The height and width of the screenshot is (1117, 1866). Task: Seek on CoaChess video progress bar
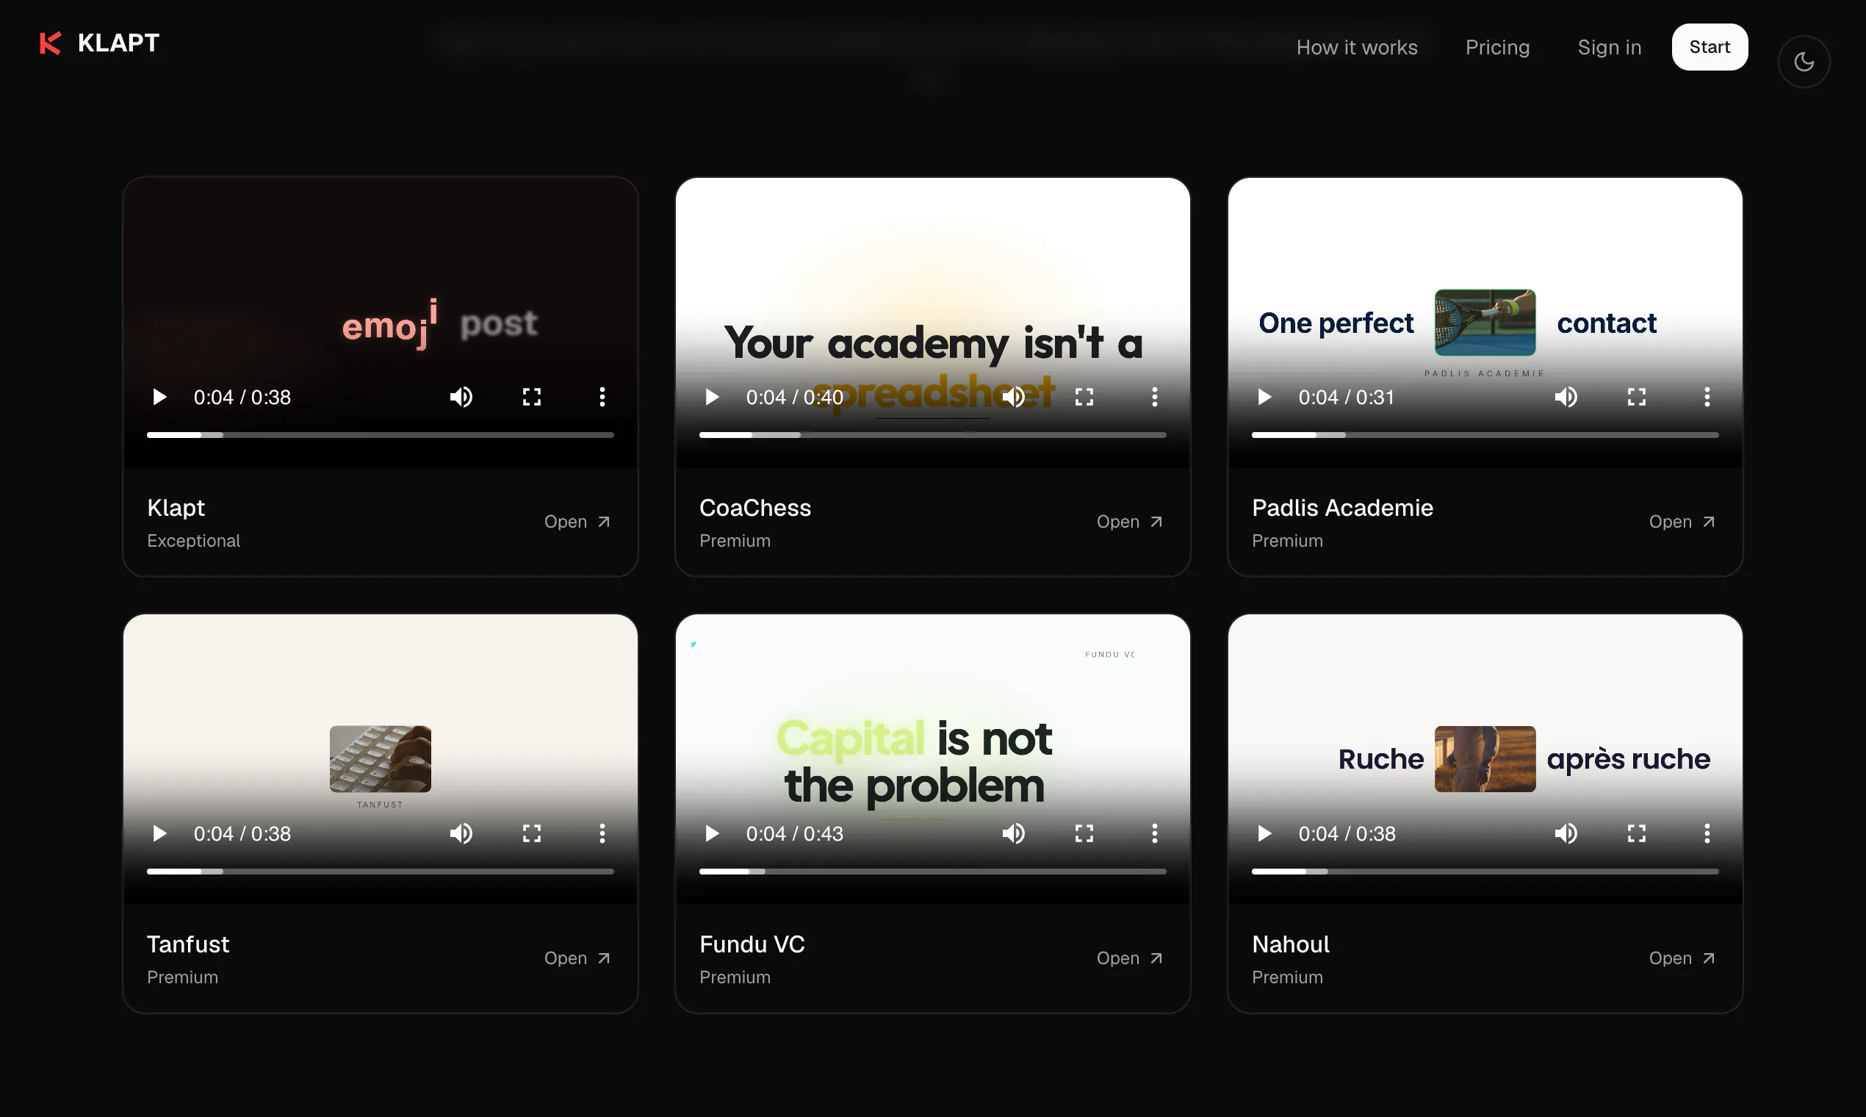932,435
